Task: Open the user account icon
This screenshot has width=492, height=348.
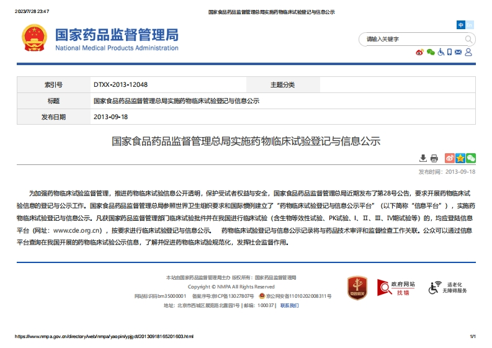Action: [468, 53]
